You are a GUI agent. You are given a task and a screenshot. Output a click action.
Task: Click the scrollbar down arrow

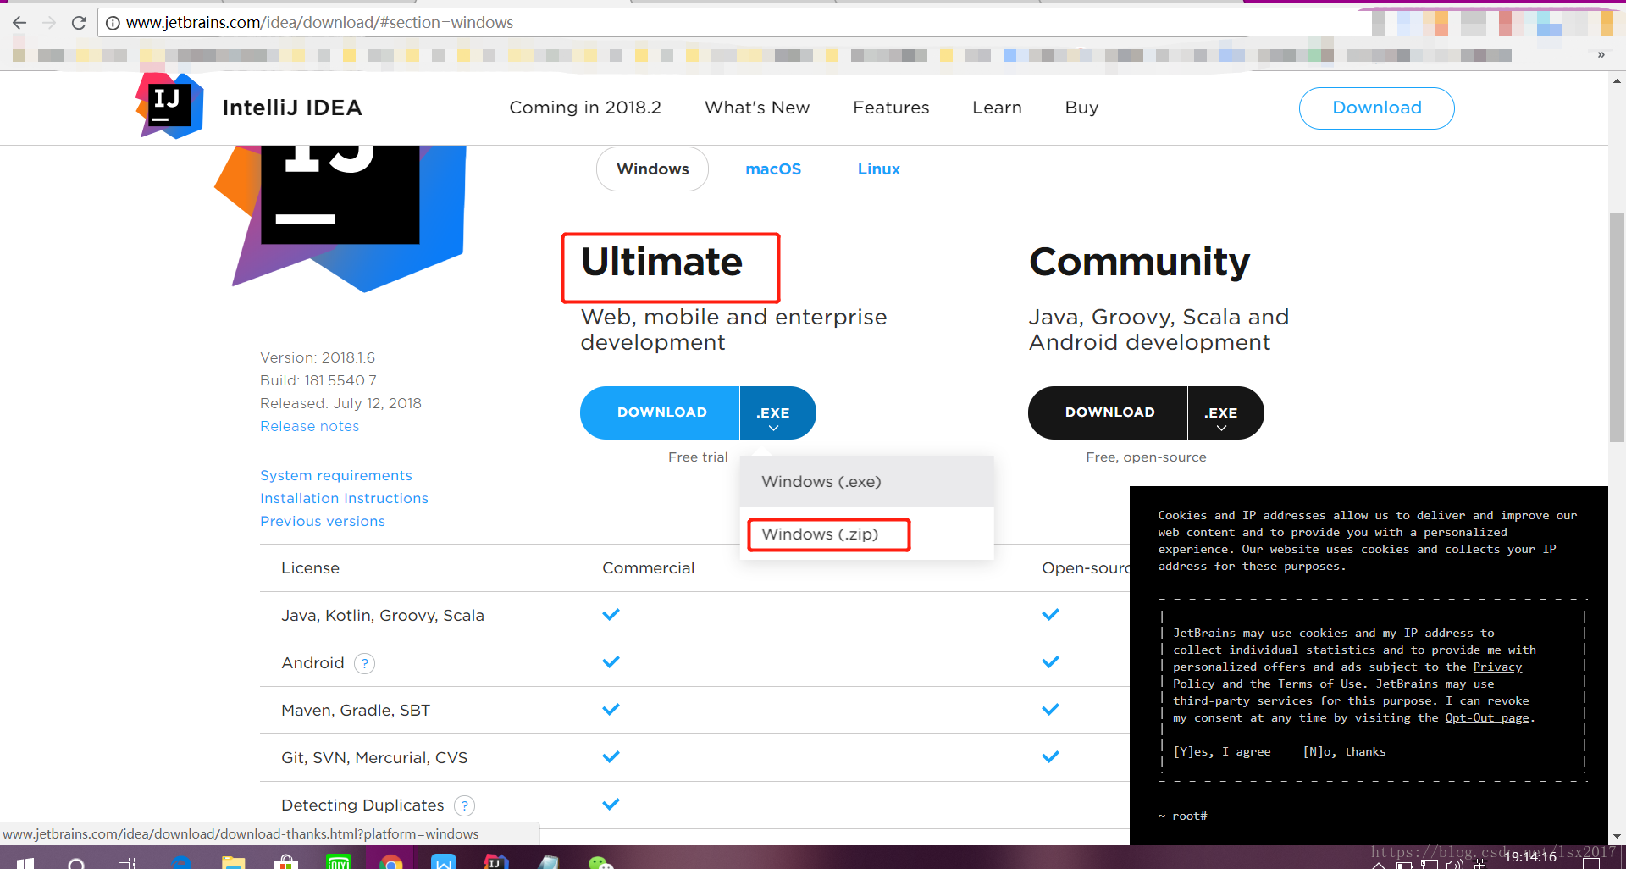1617,836
